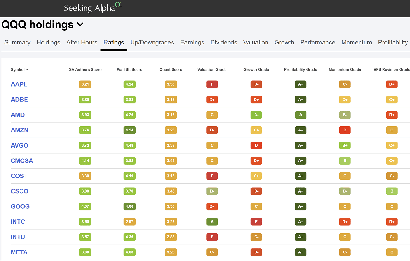Image resolution: width=410 pixels, height=261 pixels.
Task: Click META Wall St. Score 4.08
Action: coord(130,252)
